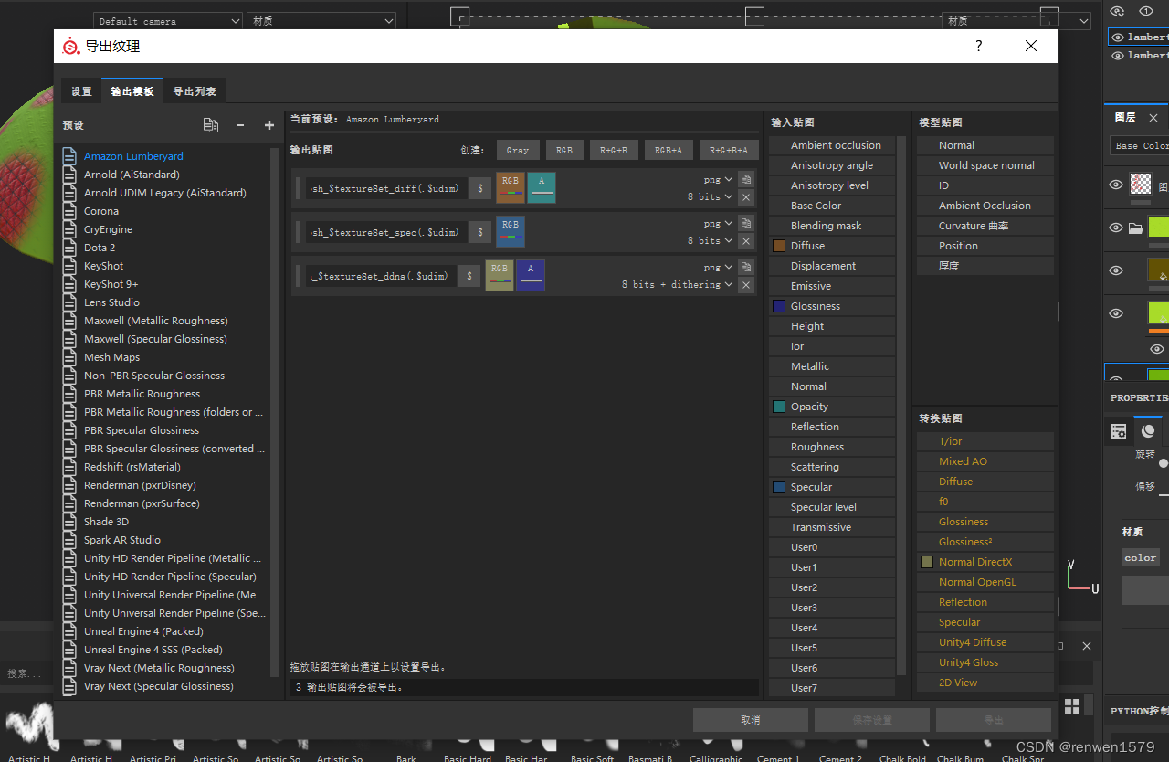Toggle eye icon of the folder layer
Viewport: 1169px width, 762px height.
pyautogui.click(x=1116, y=228)
